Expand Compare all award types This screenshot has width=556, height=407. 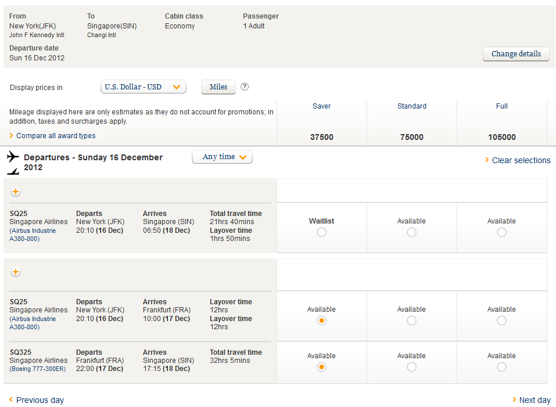tap(55, 136)
